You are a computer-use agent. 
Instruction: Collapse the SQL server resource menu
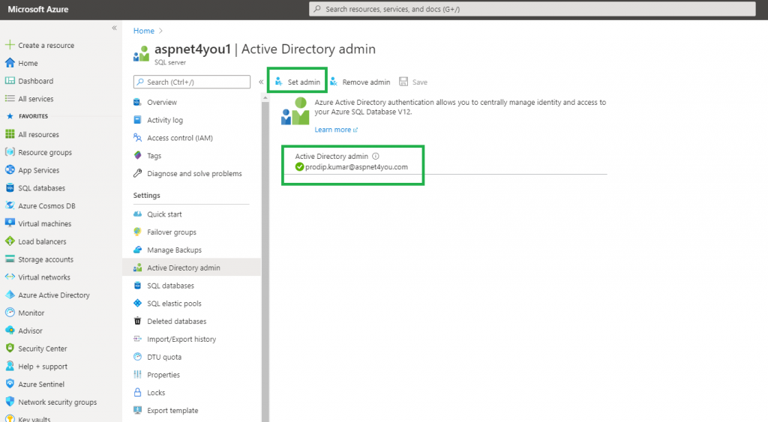click(261, 82)
